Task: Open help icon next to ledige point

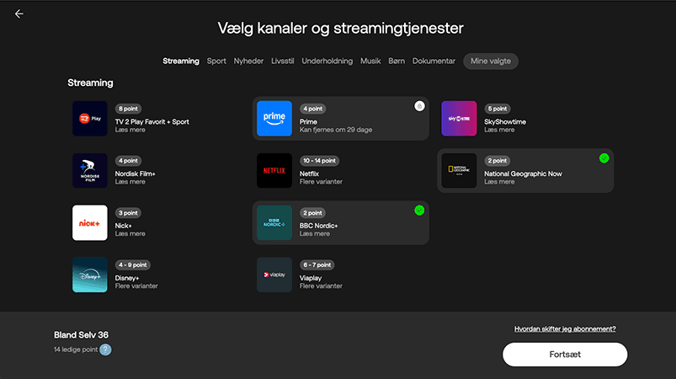Action: (105, 350)
